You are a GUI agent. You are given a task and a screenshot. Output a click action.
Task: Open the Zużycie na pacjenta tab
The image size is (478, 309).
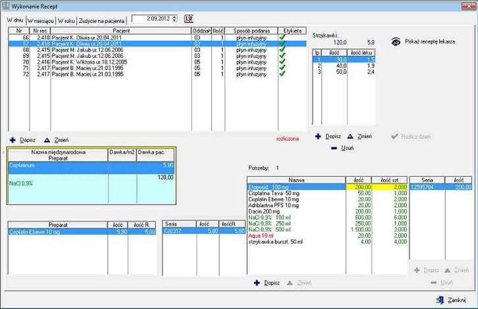(102, 20)
